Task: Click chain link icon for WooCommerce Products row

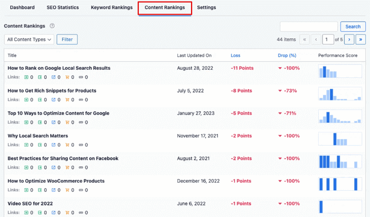Action: click(x=81, y=190)
